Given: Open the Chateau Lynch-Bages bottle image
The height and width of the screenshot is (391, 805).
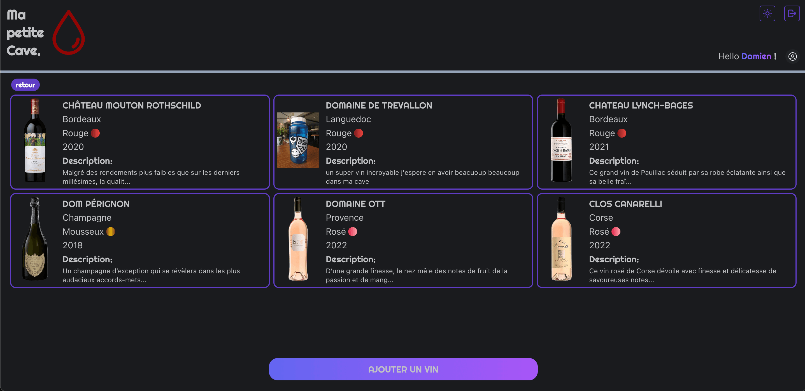Looking at the screenshot, I should 561,140.
